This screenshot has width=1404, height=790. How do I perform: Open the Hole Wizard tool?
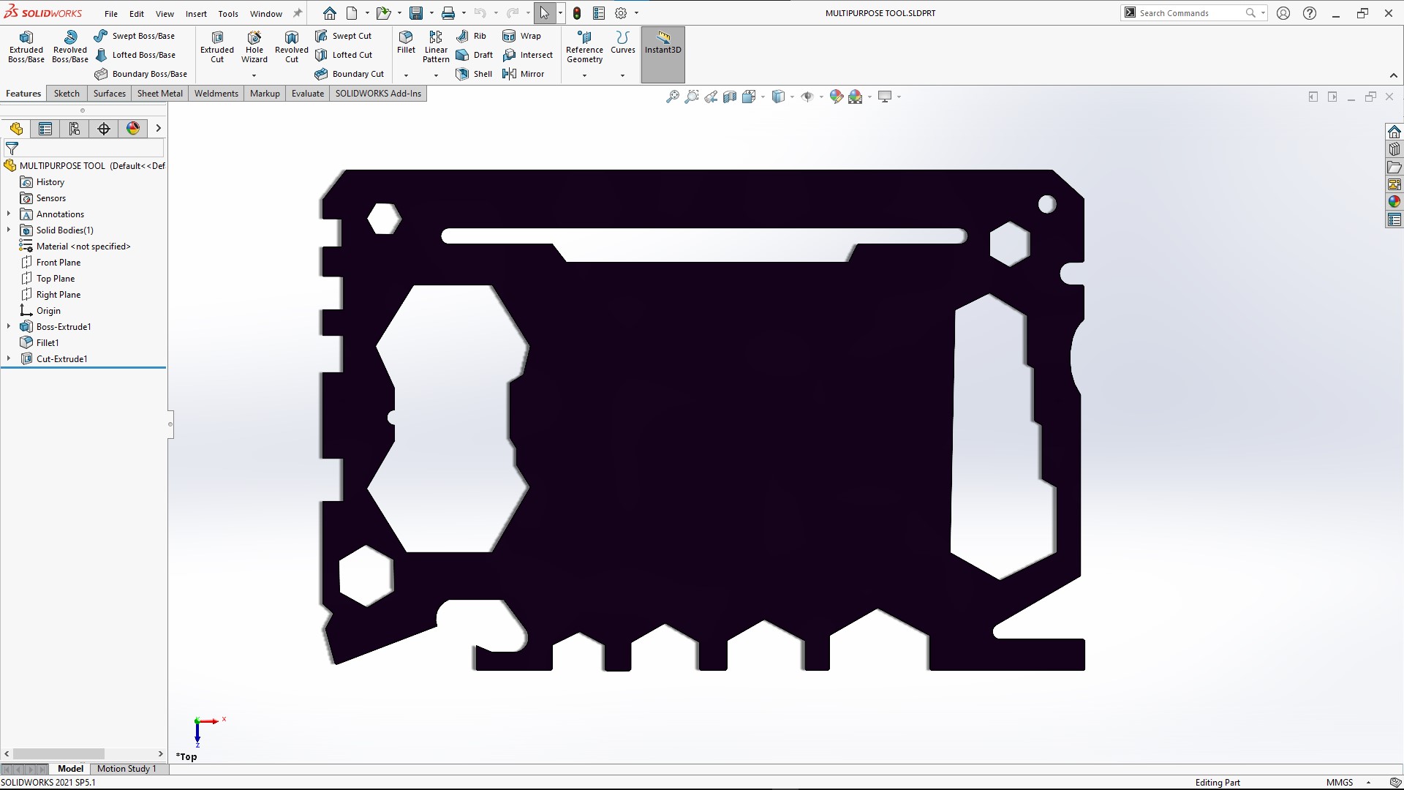tap(254, 47)
